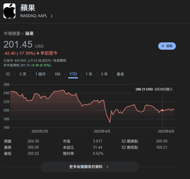Click the 2025年6月 axis label
Screen dimensions: 190x179
click(x=166, y=131)
